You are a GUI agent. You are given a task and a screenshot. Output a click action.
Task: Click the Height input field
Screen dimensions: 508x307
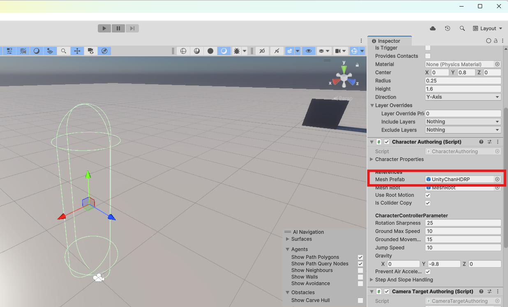[x=463, y=89]
